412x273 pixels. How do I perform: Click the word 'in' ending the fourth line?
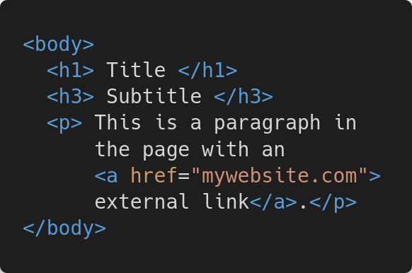[x=345, y=122]
